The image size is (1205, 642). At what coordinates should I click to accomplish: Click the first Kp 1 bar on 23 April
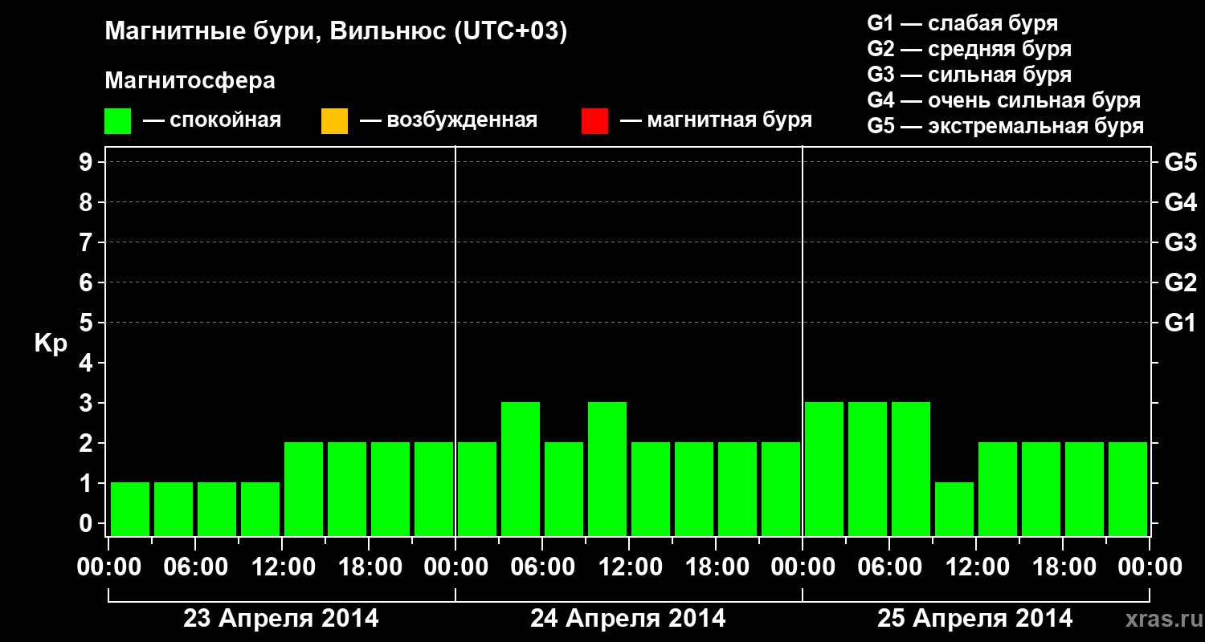[130, 509]
